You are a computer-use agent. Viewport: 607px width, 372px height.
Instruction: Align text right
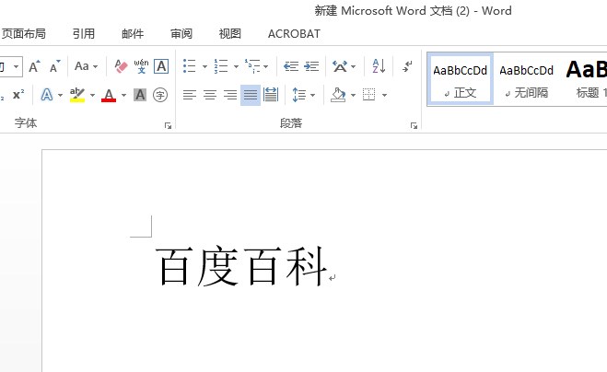230,95
